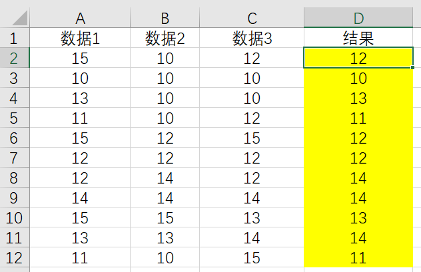Select cell A10 containing 15

(80, 217)
